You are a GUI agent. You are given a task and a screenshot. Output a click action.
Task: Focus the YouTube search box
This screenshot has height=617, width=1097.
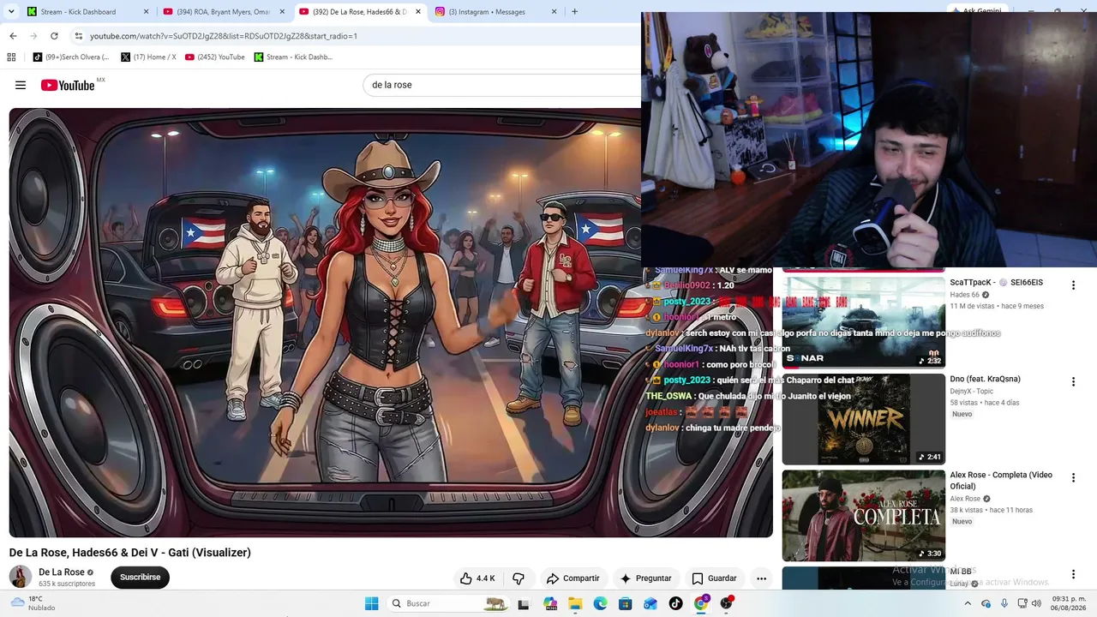click(x=502, y=85)
